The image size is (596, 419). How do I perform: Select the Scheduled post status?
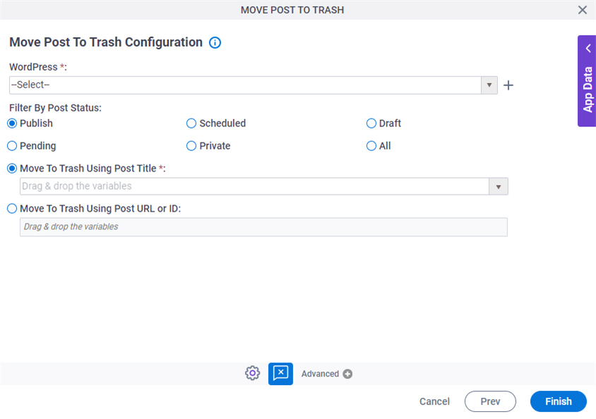tap(191, 123)
